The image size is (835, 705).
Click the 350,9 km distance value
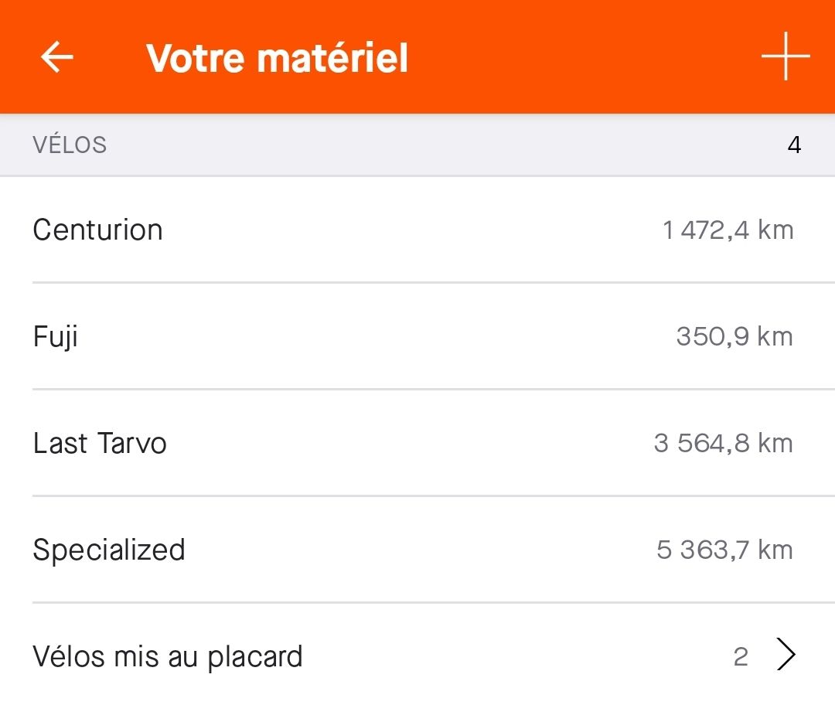pos(734,337)
